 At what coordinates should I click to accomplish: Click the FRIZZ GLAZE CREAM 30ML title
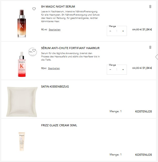59,125
